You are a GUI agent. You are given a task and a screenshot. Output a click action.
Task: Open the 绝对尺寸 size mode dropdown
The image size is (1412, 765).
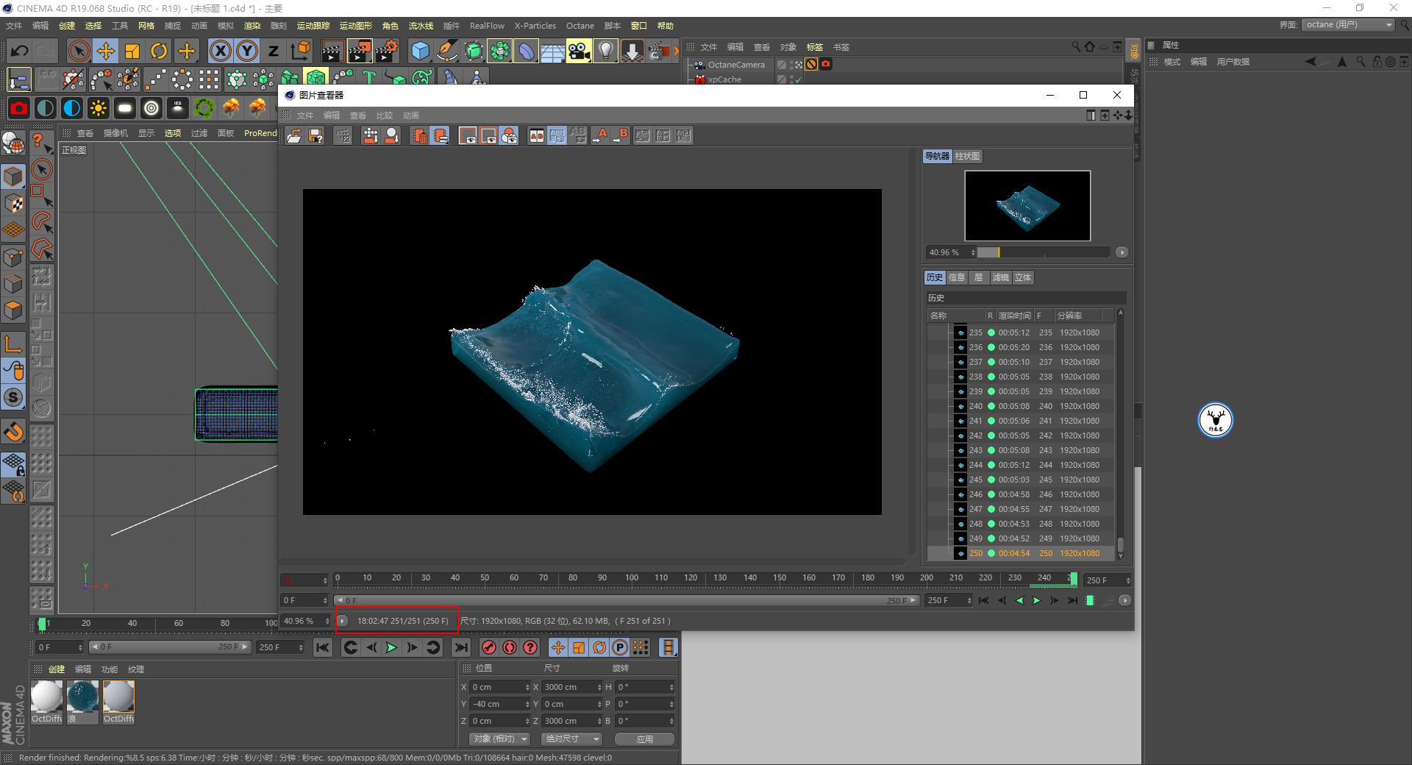(572, 739)
